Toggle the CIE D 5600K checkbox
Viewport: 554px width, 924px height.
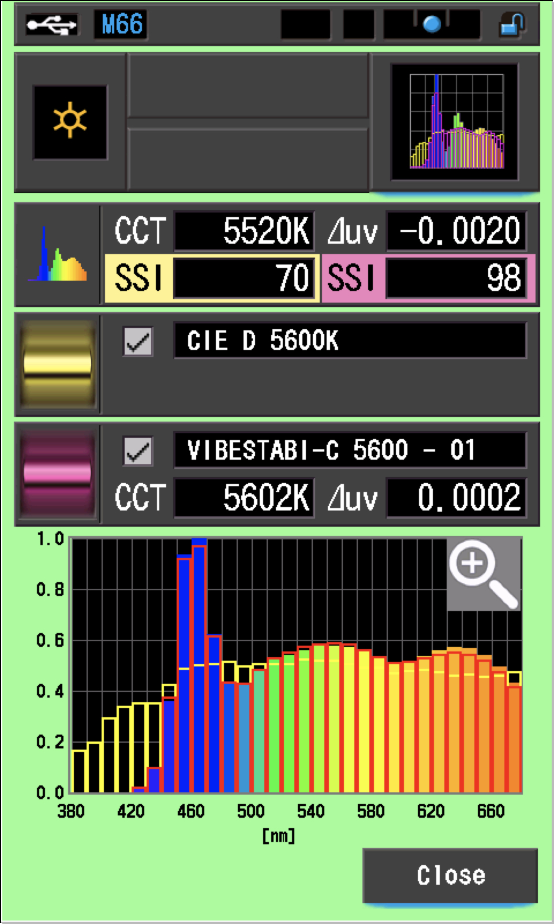point(138,341)
